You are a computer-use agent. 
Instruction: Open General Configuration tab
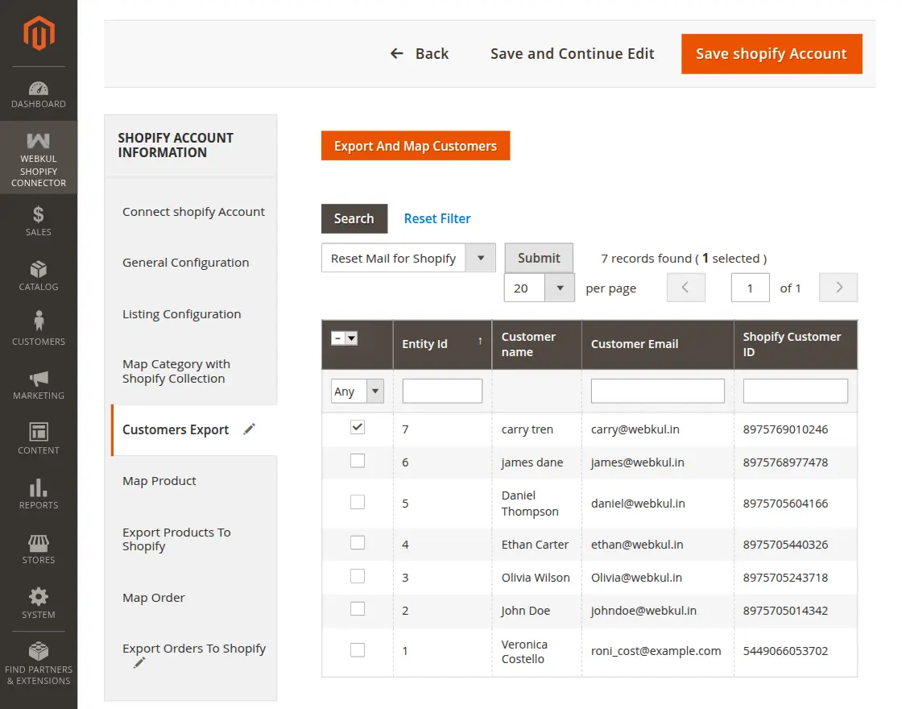pyautogui.click(x=186, y=263)
